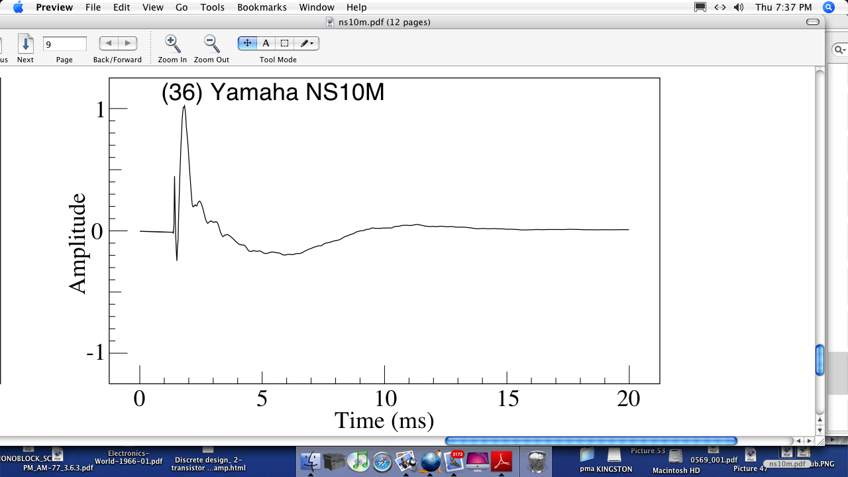Open the pink display app in the Dock
This screenshot has height=477, width=848.
click(x=478, y=460)
